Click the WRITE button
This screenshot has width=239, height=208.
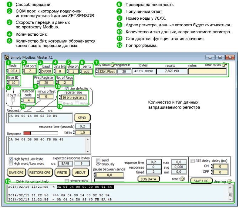pos(62,172)
